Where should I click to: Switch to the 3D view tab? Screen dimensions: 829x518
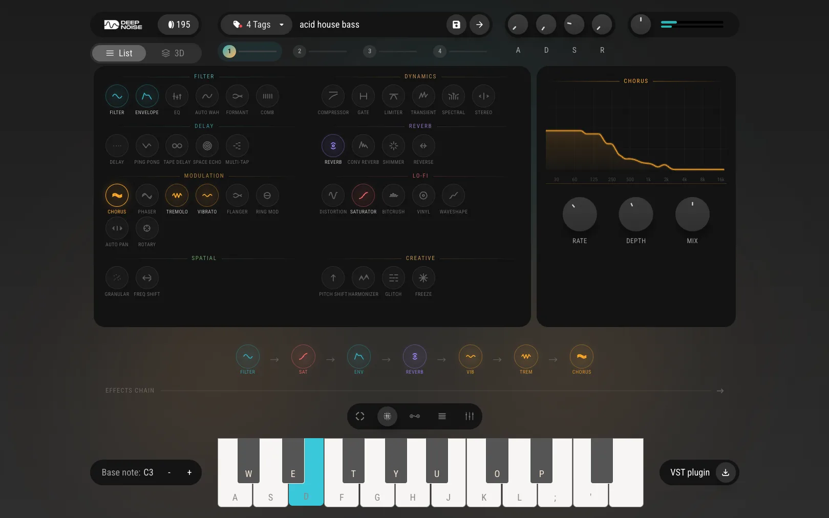pos(173,53)
